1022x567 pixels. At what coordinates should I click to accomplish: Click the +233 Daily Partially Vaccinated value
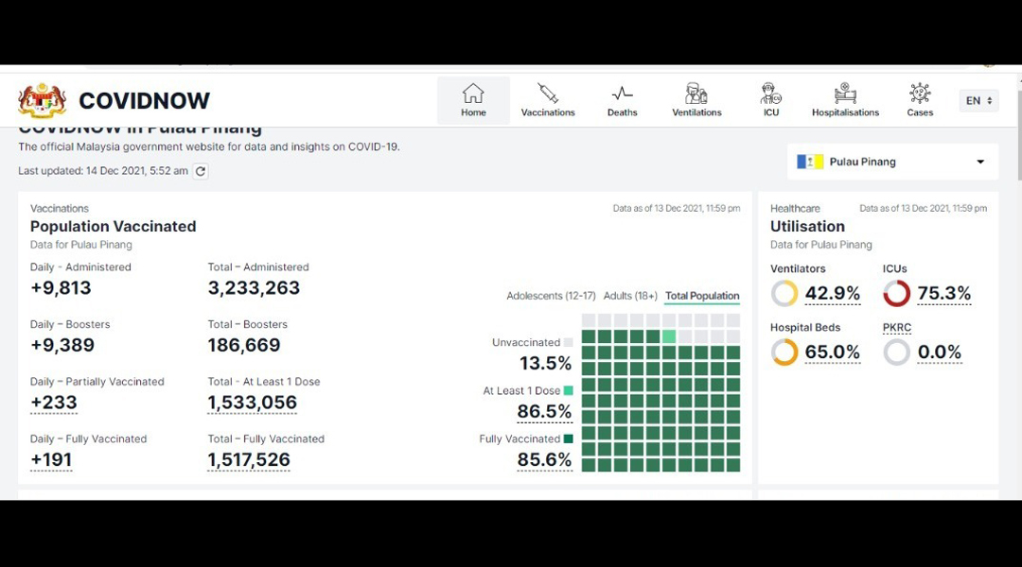point(53,403)
